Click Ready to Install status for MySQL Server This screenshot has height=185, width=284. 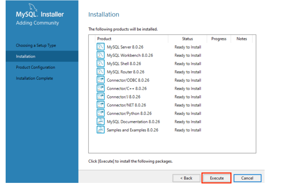(188, 47)
